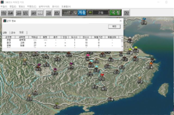Click the green flag city on the southern coast
This screenshot has height=115, width=174.
click(x=57, y=104)
